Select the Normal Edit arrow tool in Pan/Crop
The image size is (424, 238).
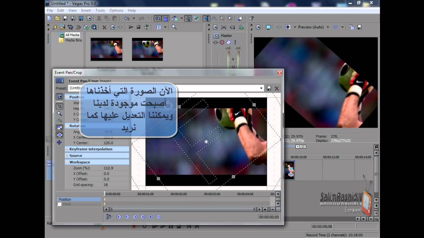point(60,106)
